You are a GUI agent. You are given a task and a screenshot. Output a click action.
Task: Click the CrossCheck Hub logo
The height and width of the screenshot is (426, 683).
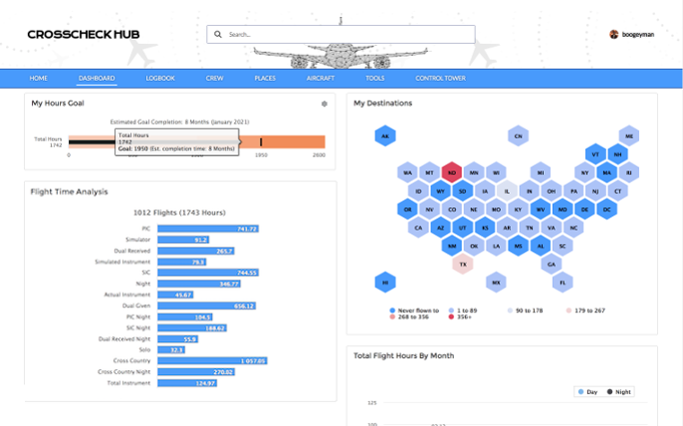click(x=83, y=35)
